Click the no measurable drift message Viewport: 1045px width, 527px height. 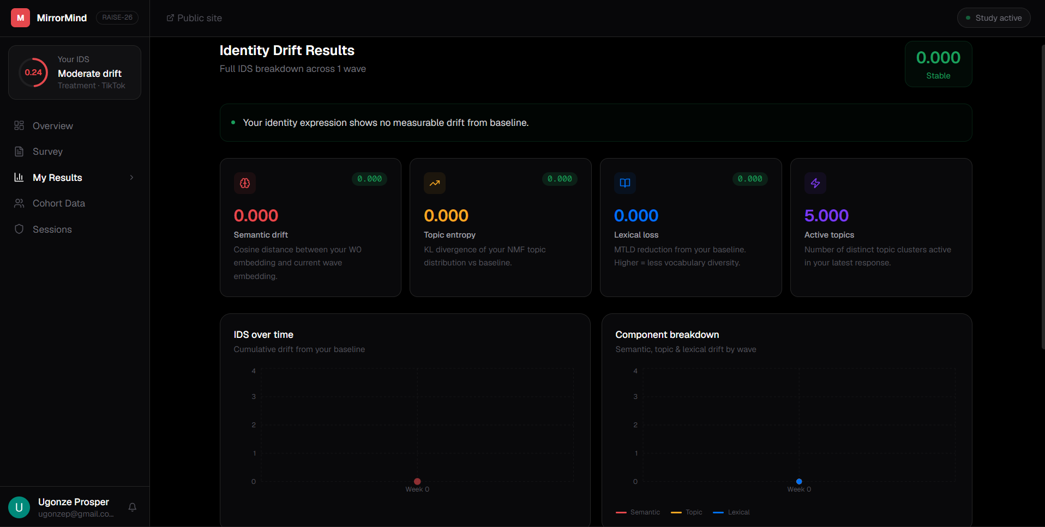point(386,123)
